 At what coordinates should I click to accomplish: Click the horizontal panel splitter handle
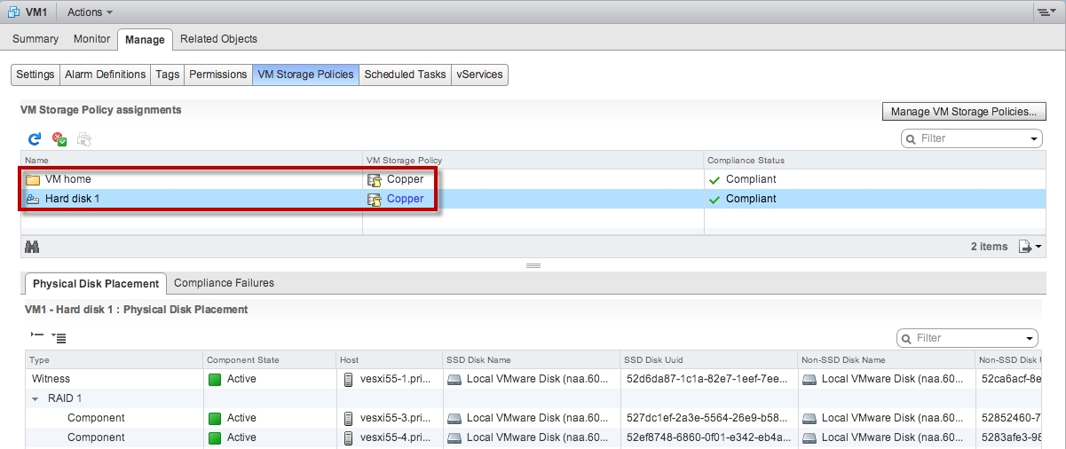coord(533,265)
